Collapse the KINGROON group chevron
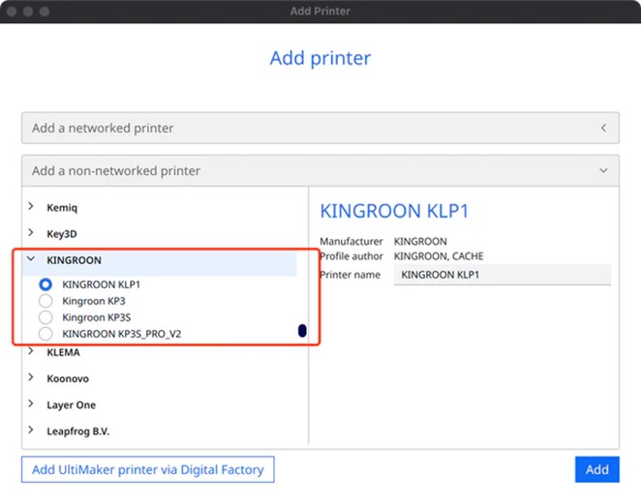Viewport: 641px width, 504px height. (x=31, y=258)
